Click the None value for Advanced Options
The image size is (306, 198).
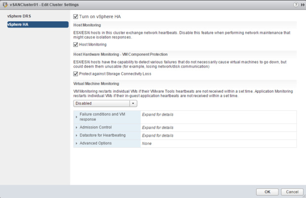click(x=147, y=143)
